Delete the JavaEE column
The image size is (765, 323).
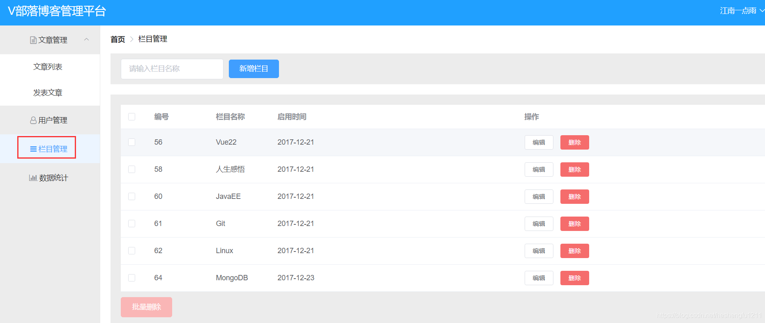click(575, 197)
